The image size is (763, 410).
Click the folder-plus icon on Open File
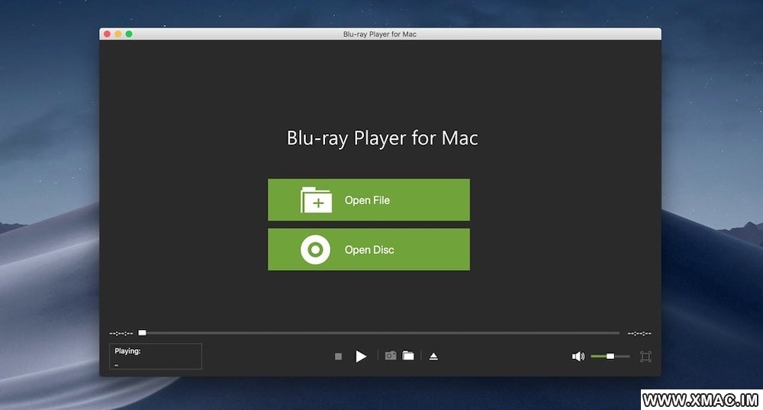point(316,200)
